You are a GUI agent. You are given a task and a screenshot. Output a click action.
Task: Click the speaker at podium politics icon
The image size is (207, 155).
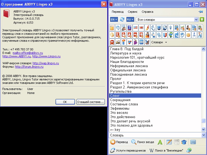[147, 35]
